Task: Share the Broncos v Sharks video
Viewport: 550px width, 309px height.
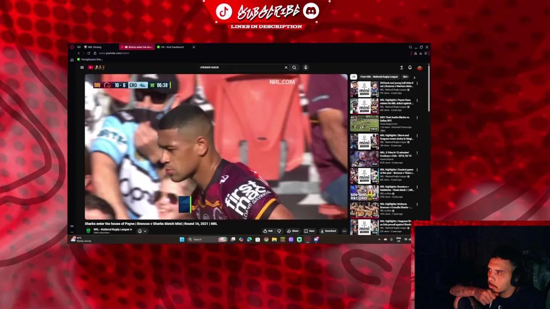Action: tap(293, 231)
